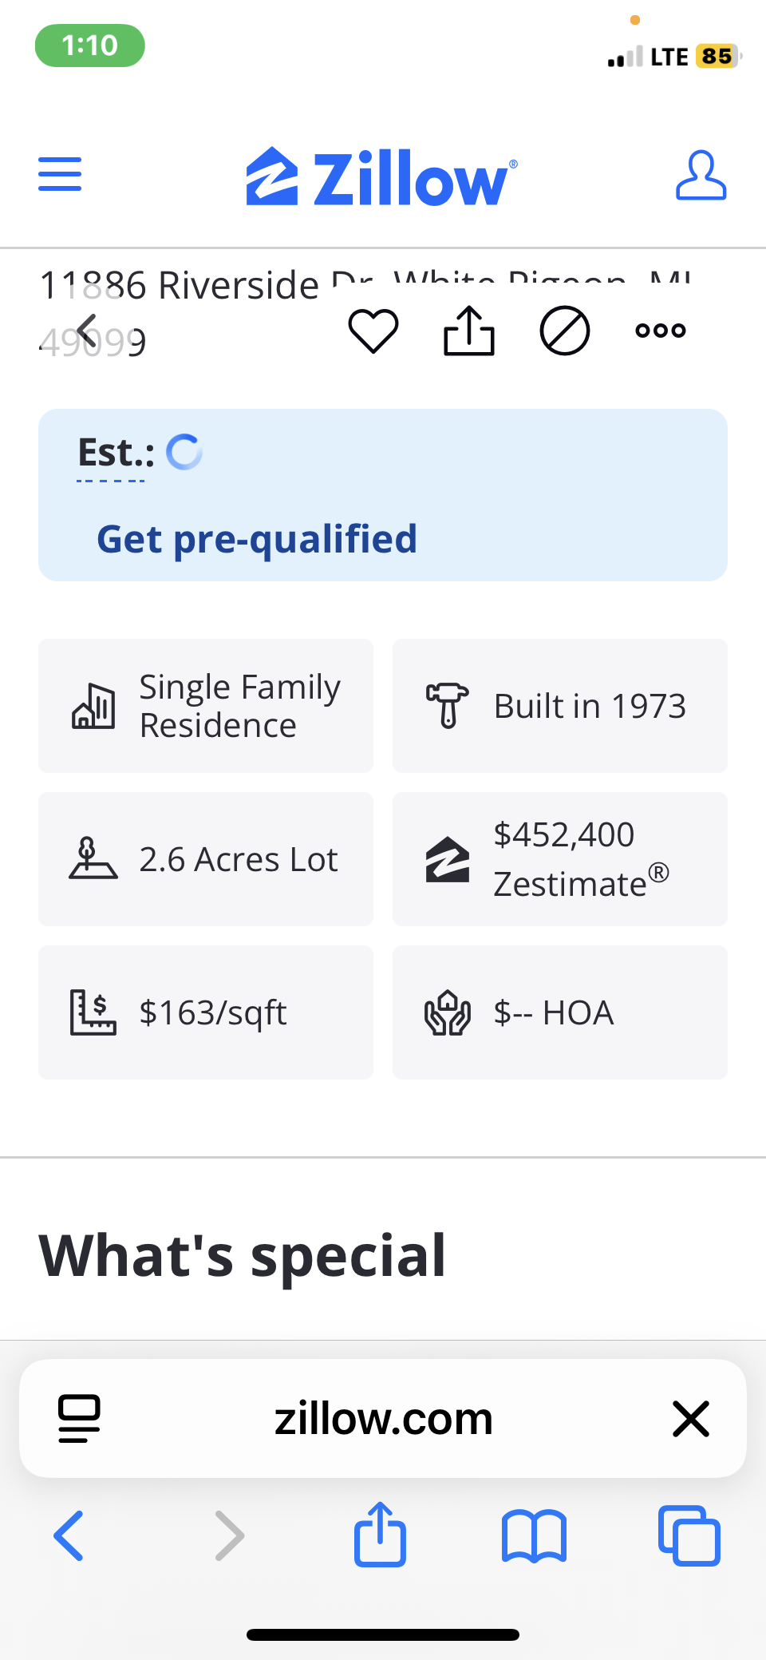Tap the HOA fee tile
The height and width of the screenshot is (1660, 766).
coord(560,1012)
